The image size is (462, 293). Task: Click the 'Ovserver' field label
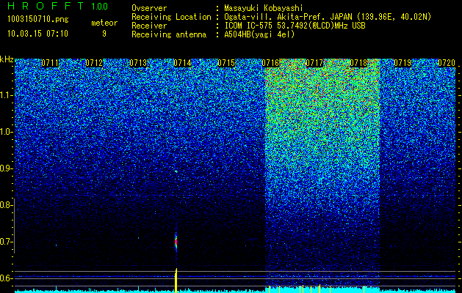[149, 8]
